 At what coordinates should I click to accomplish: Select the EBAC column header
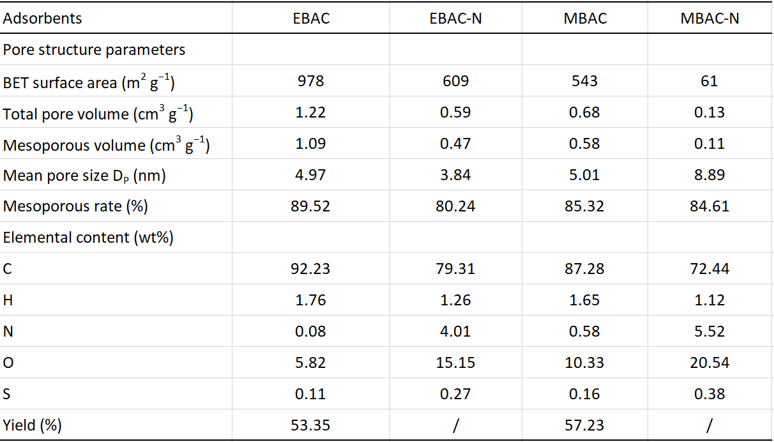[310, 19]
